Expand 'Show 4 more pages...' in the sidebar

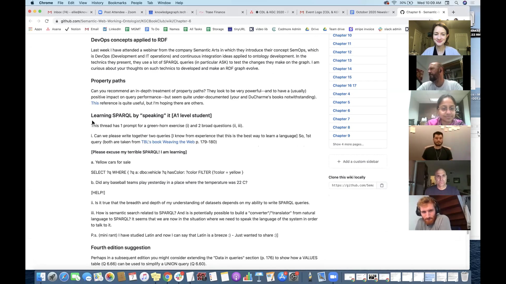pos(348,144)
